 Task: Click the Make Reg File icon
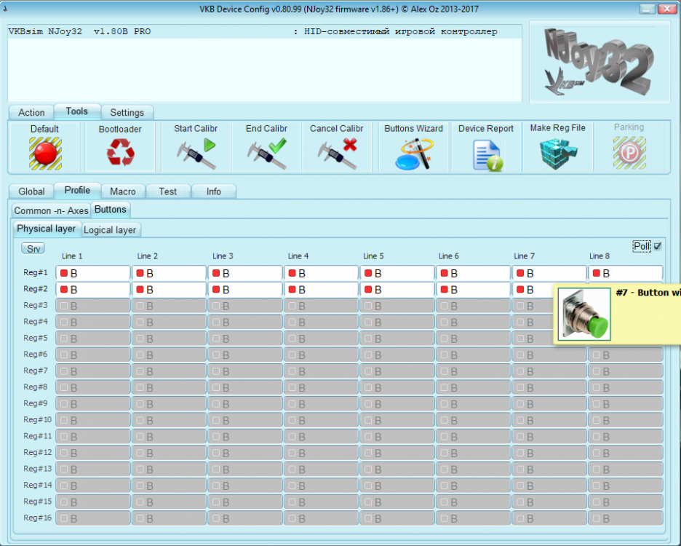click(x=557, y=154)
